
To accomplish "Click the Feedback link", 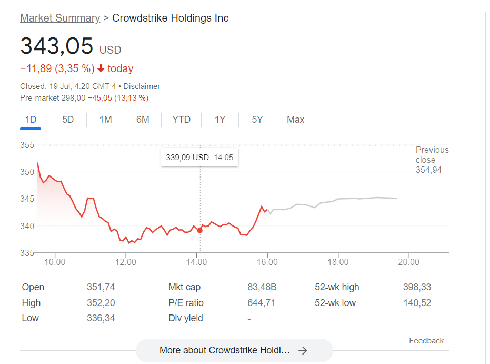I will [426, 341].
